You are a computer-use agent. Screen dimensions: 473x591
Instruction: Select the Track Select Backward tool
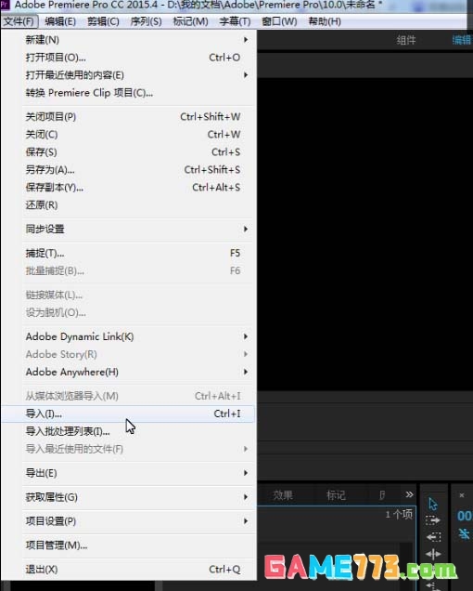coord(433,537)
